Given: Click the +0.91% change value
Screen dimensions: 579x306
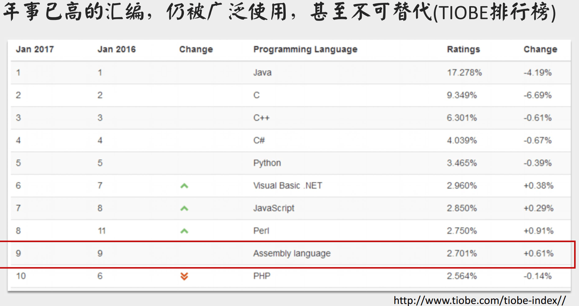Looking at the screenshot, I should pyautogui.click(x=539, y=231).
